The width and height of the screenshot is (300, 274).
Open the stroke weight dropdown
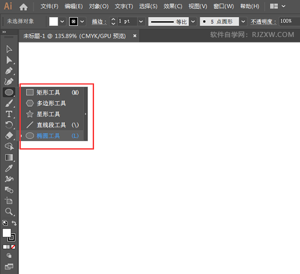(x=141, y=21)
